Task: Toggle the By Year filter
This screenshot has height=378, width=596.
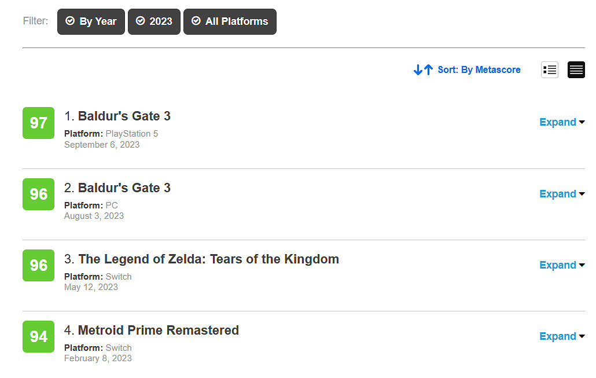Action: click(91, 21)
